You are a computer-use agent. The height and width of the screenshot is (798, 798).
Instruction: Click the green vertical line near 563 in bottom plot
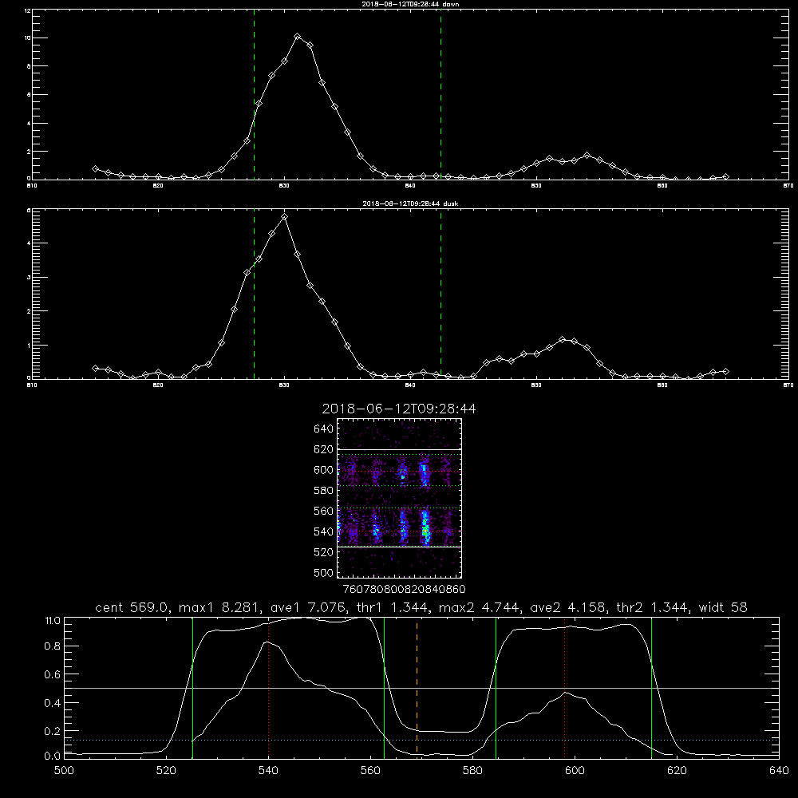tap(385, 688)
